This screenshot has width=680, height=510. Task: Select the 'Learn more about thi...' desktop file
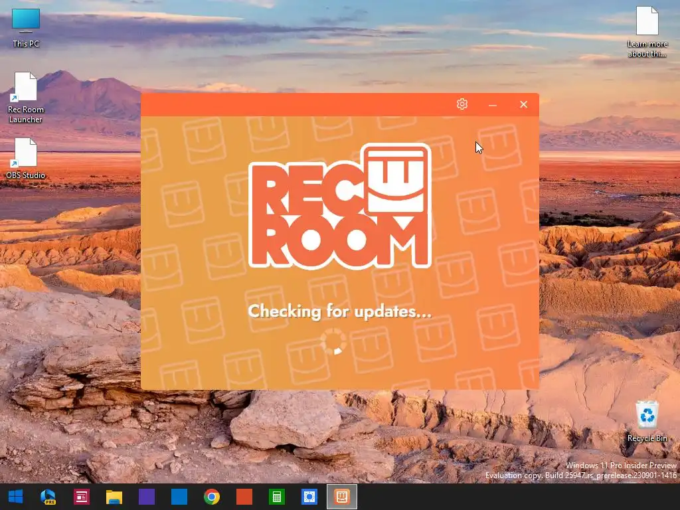(x=647, y=32)
